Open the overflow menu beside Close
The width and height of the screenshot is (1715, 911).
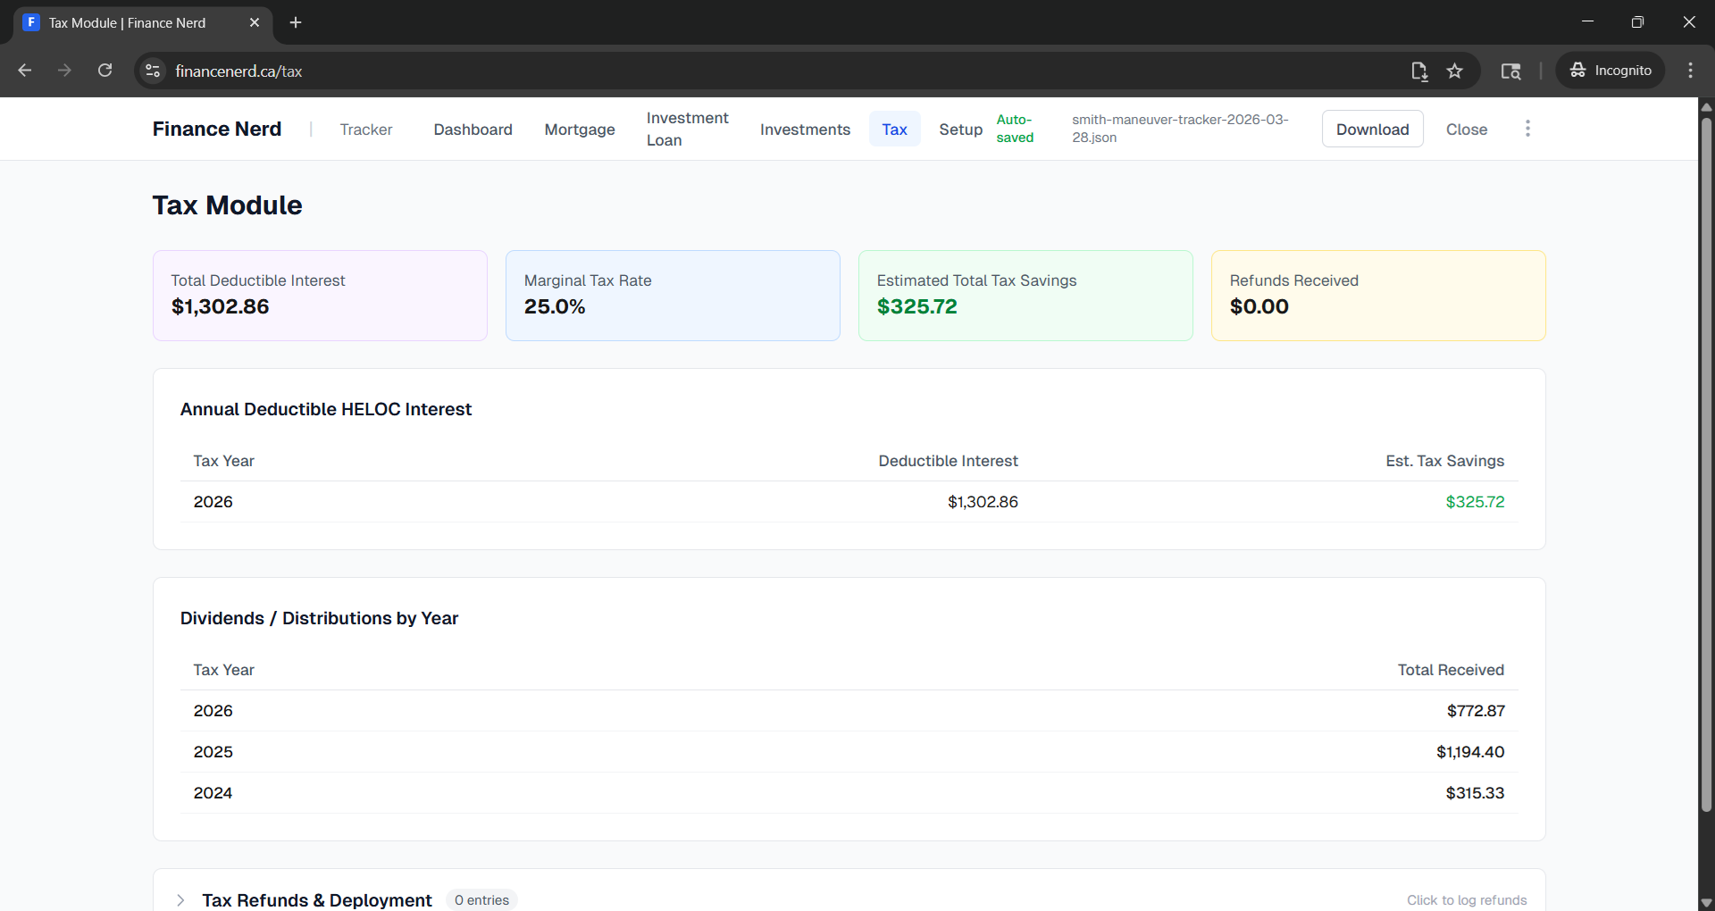pyautogui.click(x=1527, y=128)
